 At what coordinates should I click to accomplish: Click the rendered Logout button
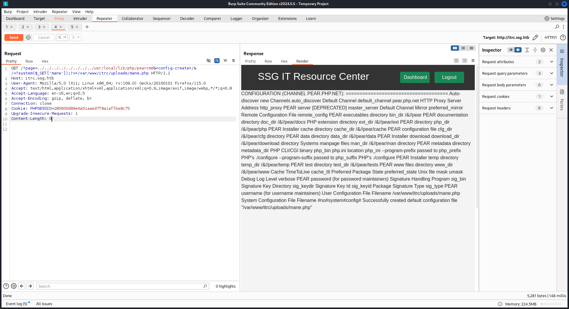click(449, 77)
